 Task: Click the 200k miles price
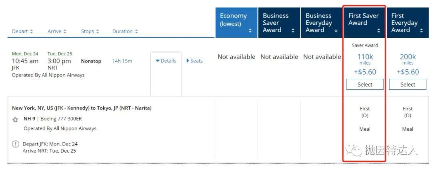point(408,57)
